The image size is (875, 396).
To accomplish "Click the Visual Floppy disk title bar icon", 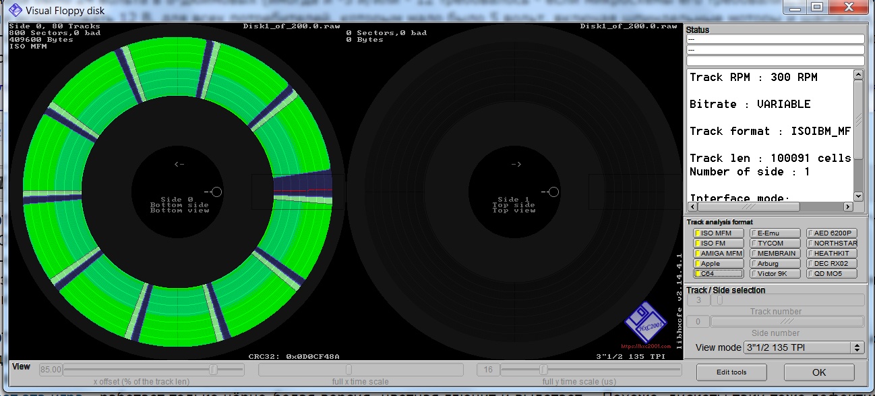I will click(x=15, y=9).
